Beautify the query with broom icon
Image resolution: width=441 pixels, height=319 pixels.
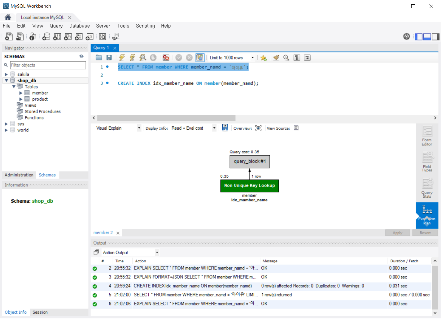(x=276, y=58)
